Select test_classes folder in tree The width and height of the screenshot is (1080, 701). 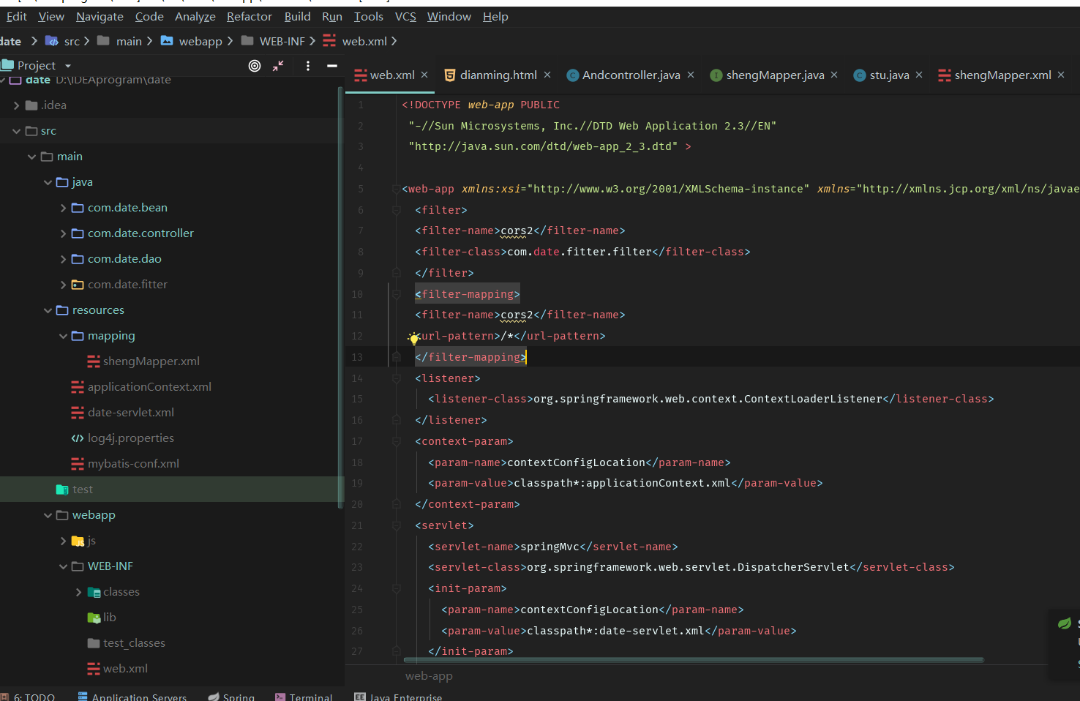(x=134, y=643)
